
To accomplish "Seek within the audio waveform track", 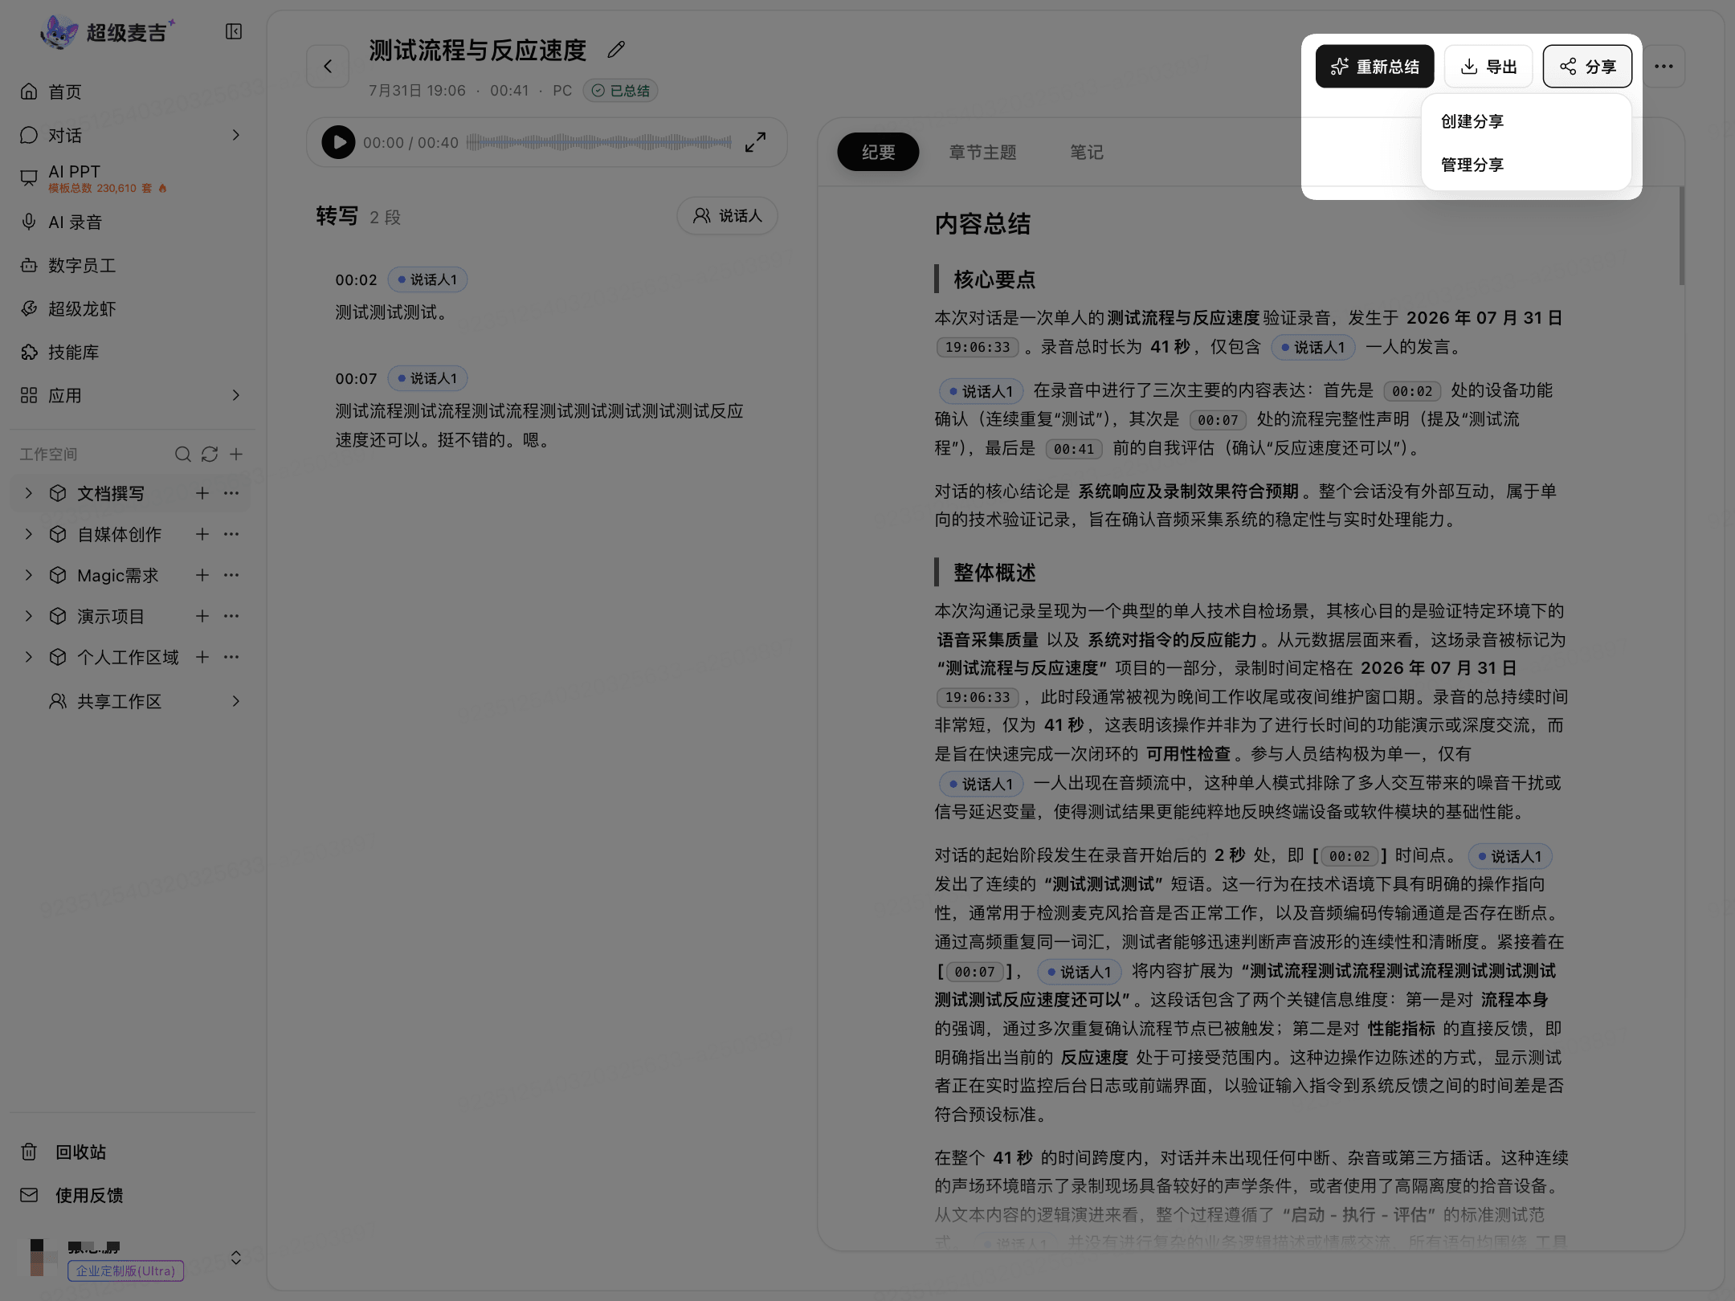I will tap(598, 142).
